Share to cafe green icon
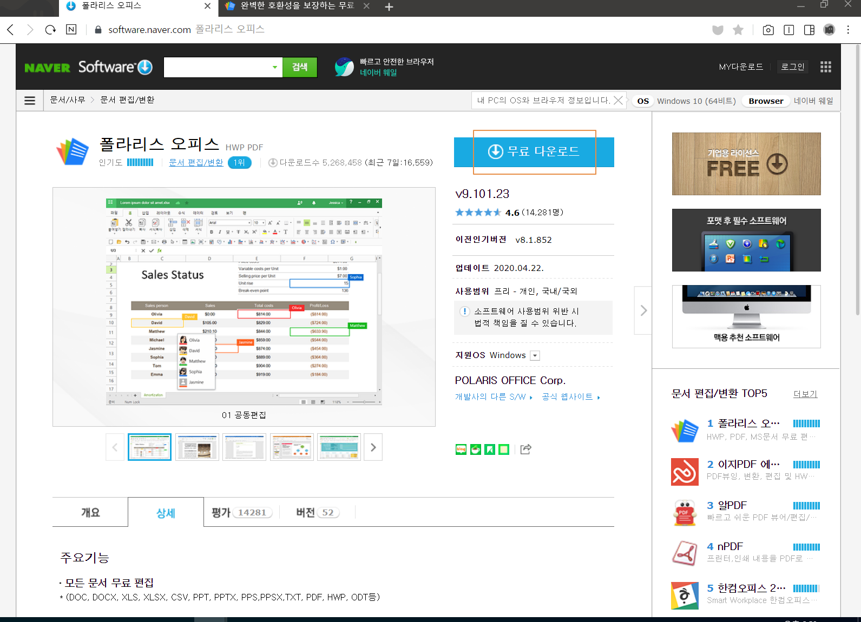Screen dimensions: 861x622 (476, 449)
